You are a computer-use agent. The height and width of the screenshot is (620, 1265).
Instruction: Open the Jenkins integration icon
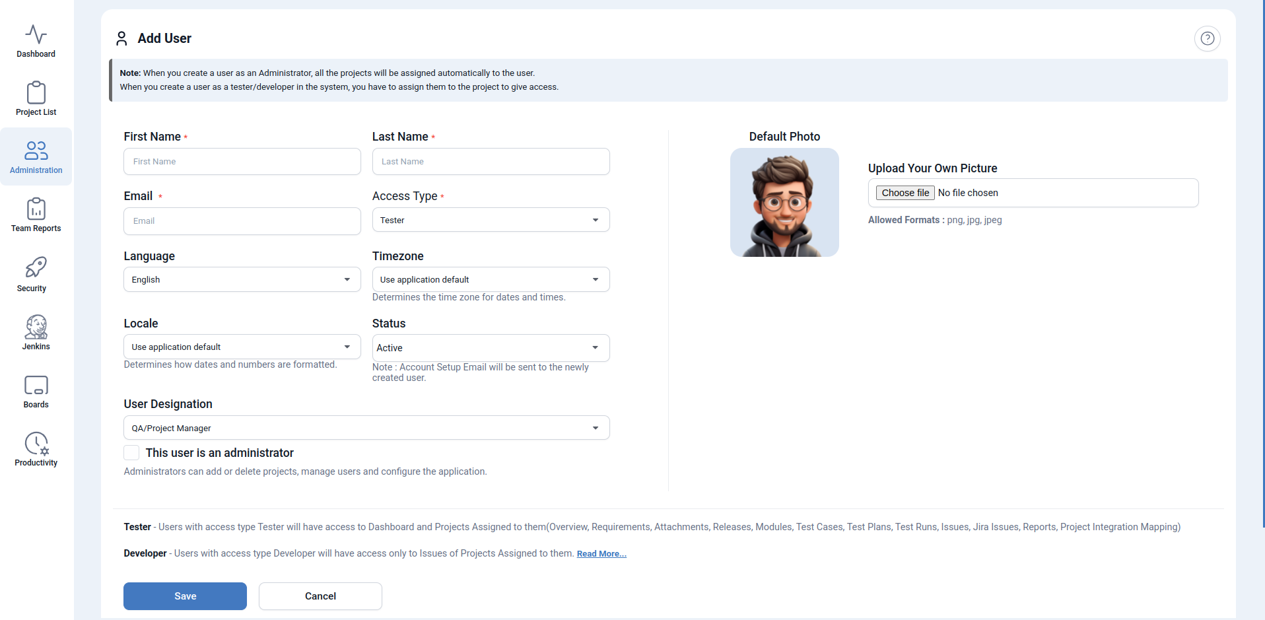pyautogui.click(x=36, y=327)
